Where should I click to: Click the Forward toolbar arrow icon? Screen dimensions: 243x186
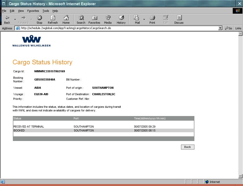pos(23,18)
